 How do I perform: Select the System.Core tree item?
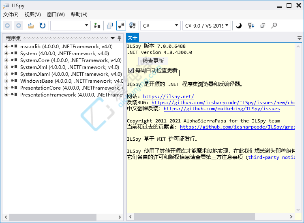[x=71, y=60]
